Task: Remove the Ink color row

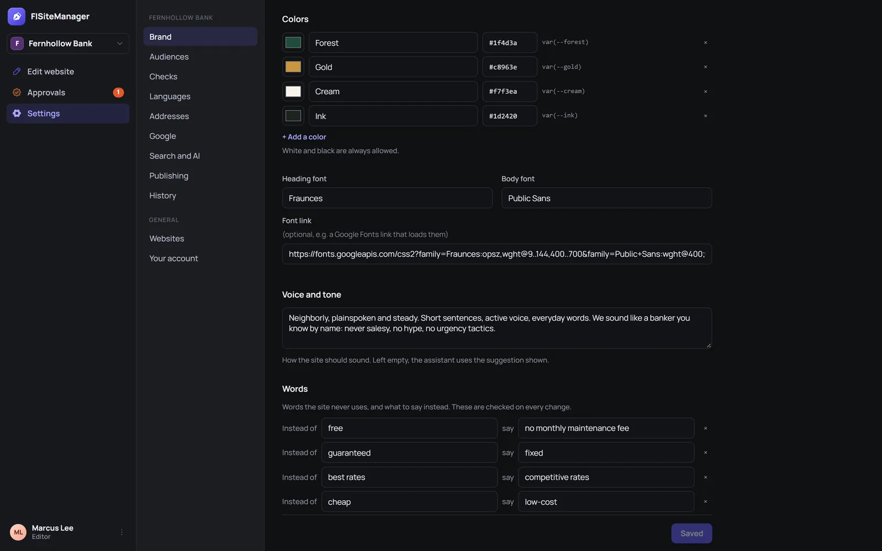Action: [x=706, y=116]
